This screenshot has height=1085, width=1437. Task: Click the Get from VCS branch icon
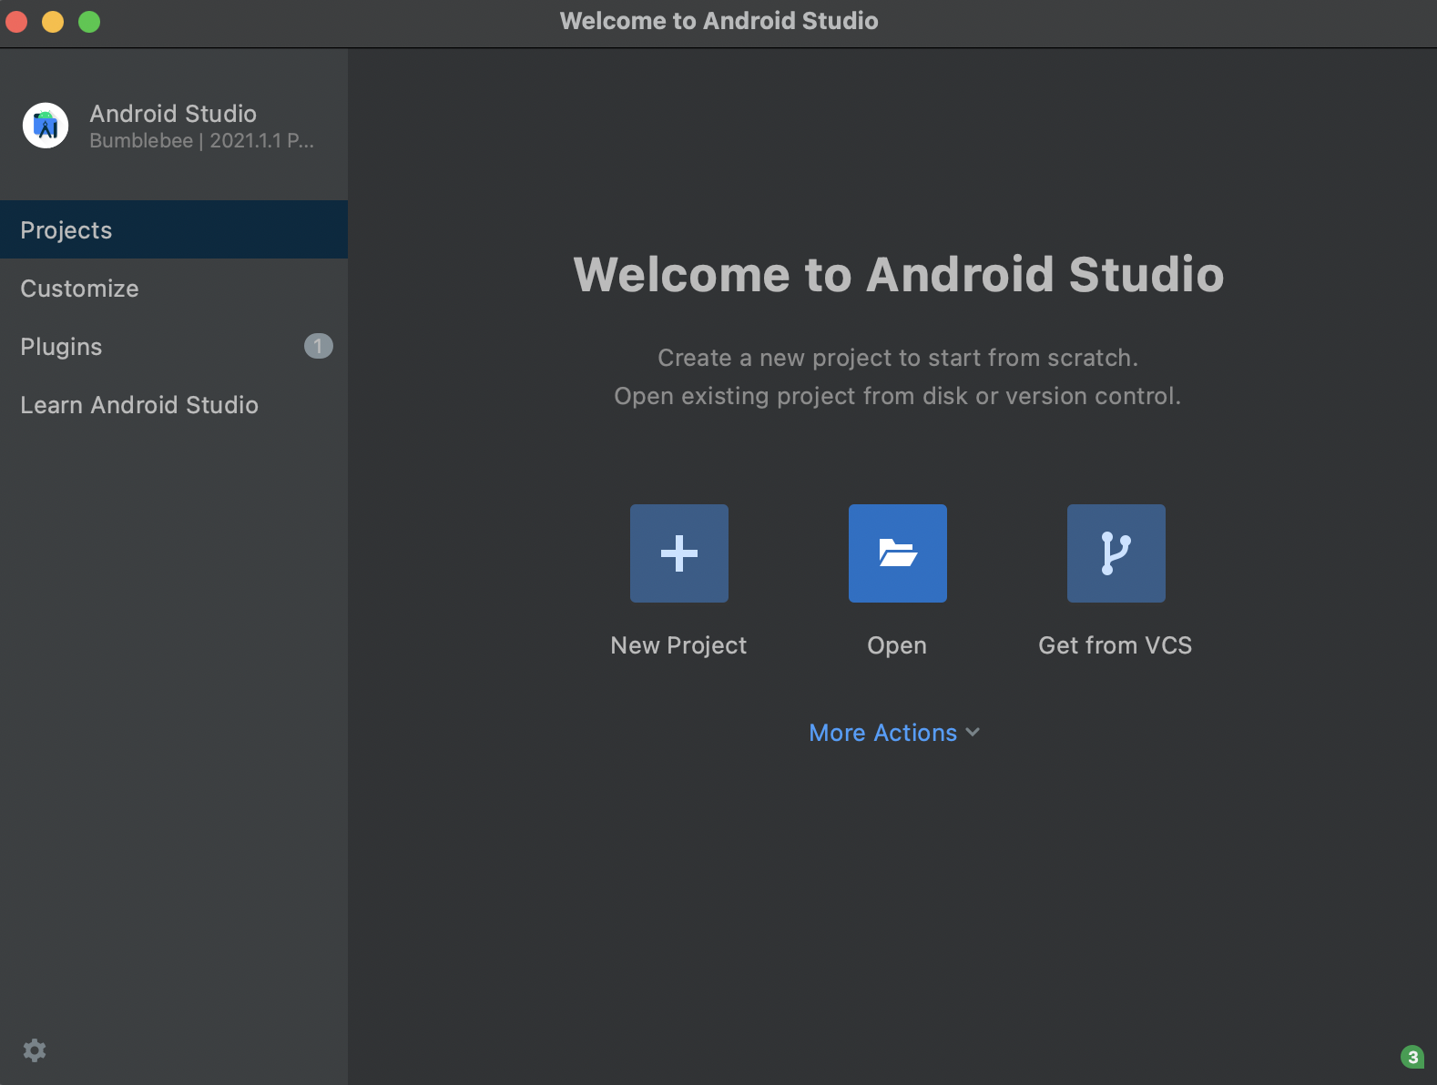pyautogui.click(x=1116, y=553)
